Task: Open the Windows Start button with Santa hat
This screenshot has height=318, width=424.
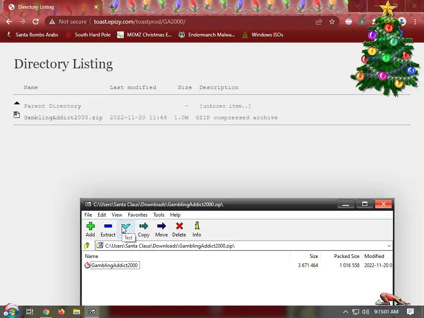Action: tap(11, 311)
